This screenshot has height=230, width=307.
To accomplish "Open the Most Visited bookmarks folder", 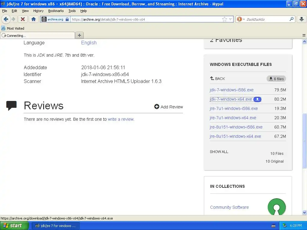I will 13,28.
